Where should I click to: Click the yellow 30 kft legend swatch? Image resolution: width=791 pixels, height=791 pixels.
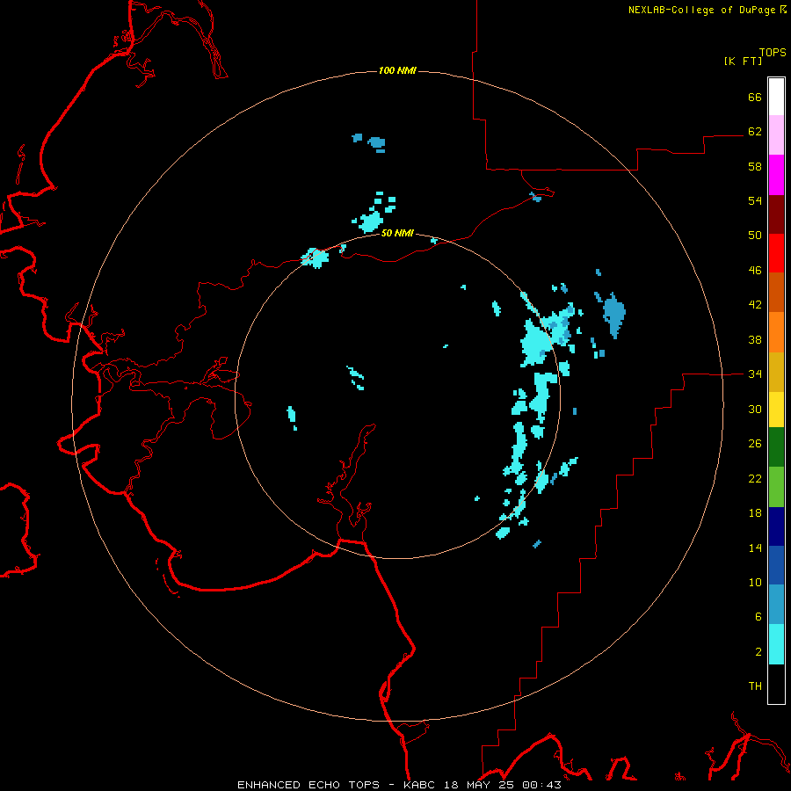point(776,409)
